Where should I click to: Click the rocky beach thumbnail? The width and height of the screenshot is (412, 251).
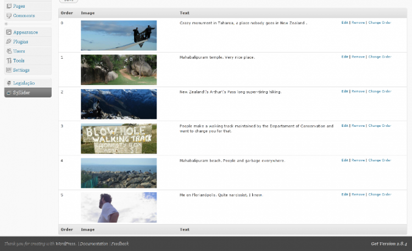click(119, 173)
